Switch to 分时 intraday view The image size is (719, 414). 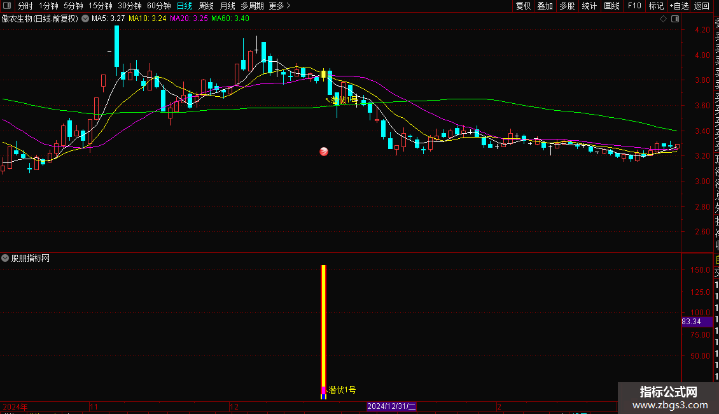click(25, 6)
